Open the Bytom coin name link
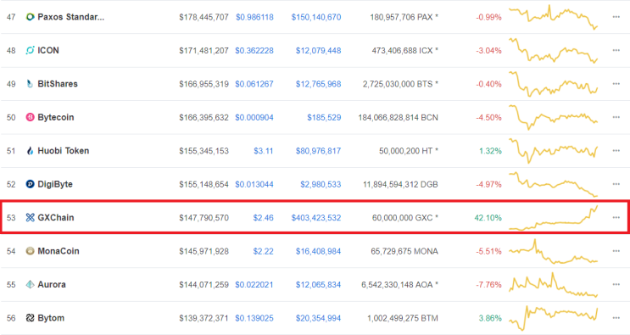Screen dimensions: 630x335 [51, 318]
